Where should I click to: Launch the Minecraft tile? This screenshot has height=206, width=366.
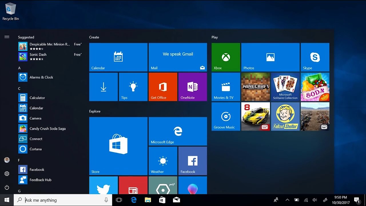pyautogui.click(x=256, y=87)
